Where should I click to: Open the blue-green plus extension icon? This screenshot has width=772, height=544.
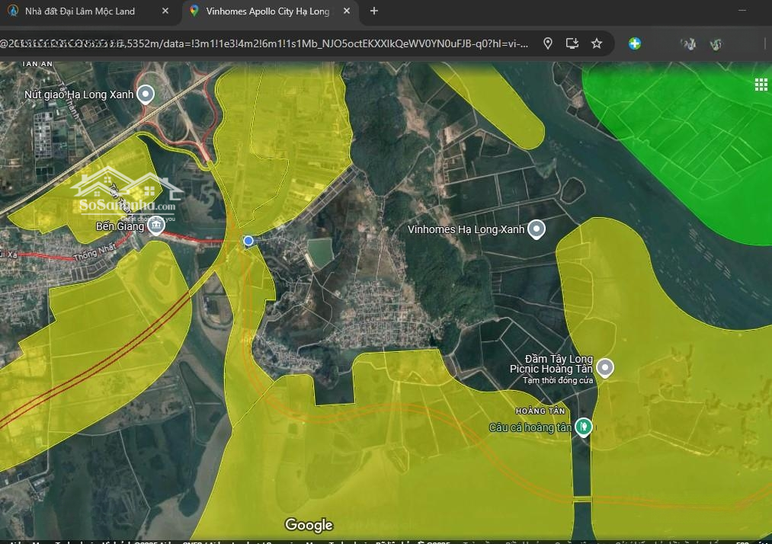[x=635, y=44]
